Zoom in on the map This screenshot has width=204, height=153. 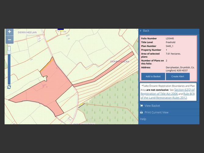9,32
